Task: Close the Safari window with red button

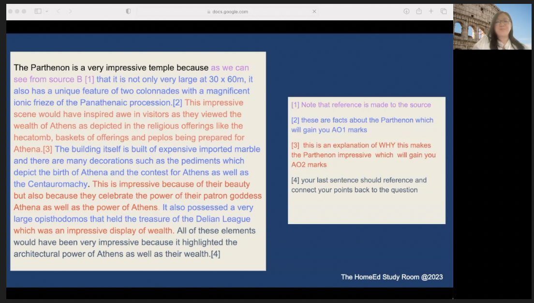Action: (x=10, y=11)
